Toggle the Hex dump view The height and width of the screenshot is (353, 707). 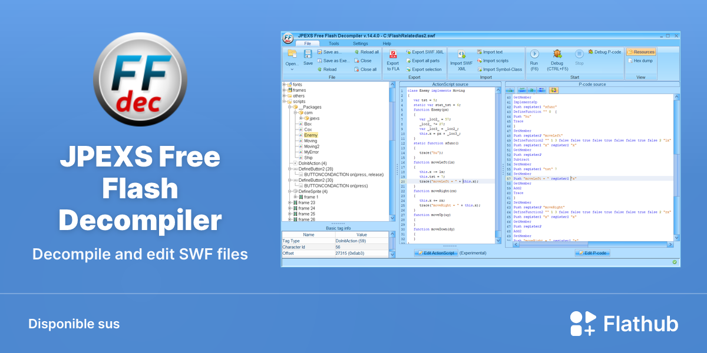[640, 61]
